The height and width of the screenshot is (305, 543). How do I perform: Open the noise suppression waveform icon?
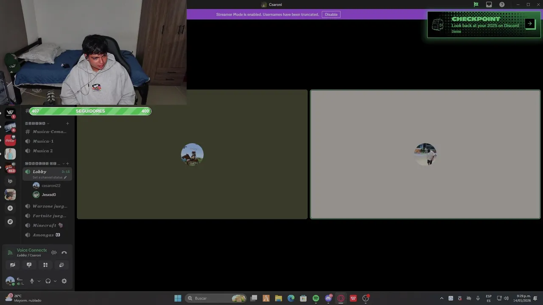54,252
